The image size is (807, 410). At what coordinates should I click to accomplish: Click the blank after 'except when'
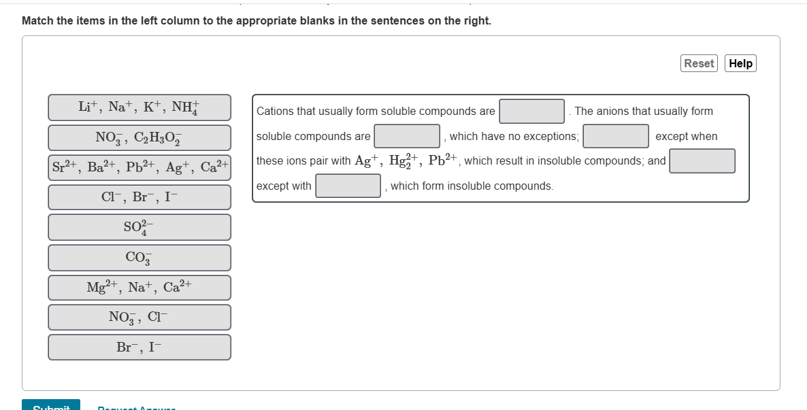pyautogui.click(x=616, y=136)
